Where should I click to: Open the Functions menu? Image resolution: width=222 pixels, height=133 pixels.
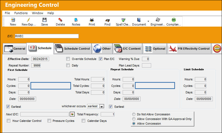point(21,13)
